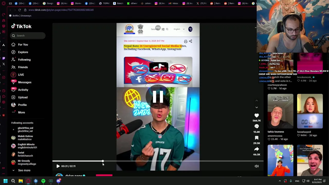Click the TikTok logo
Image resolution: width=329 pixels, height=185 pixels.
click(21, 26)
